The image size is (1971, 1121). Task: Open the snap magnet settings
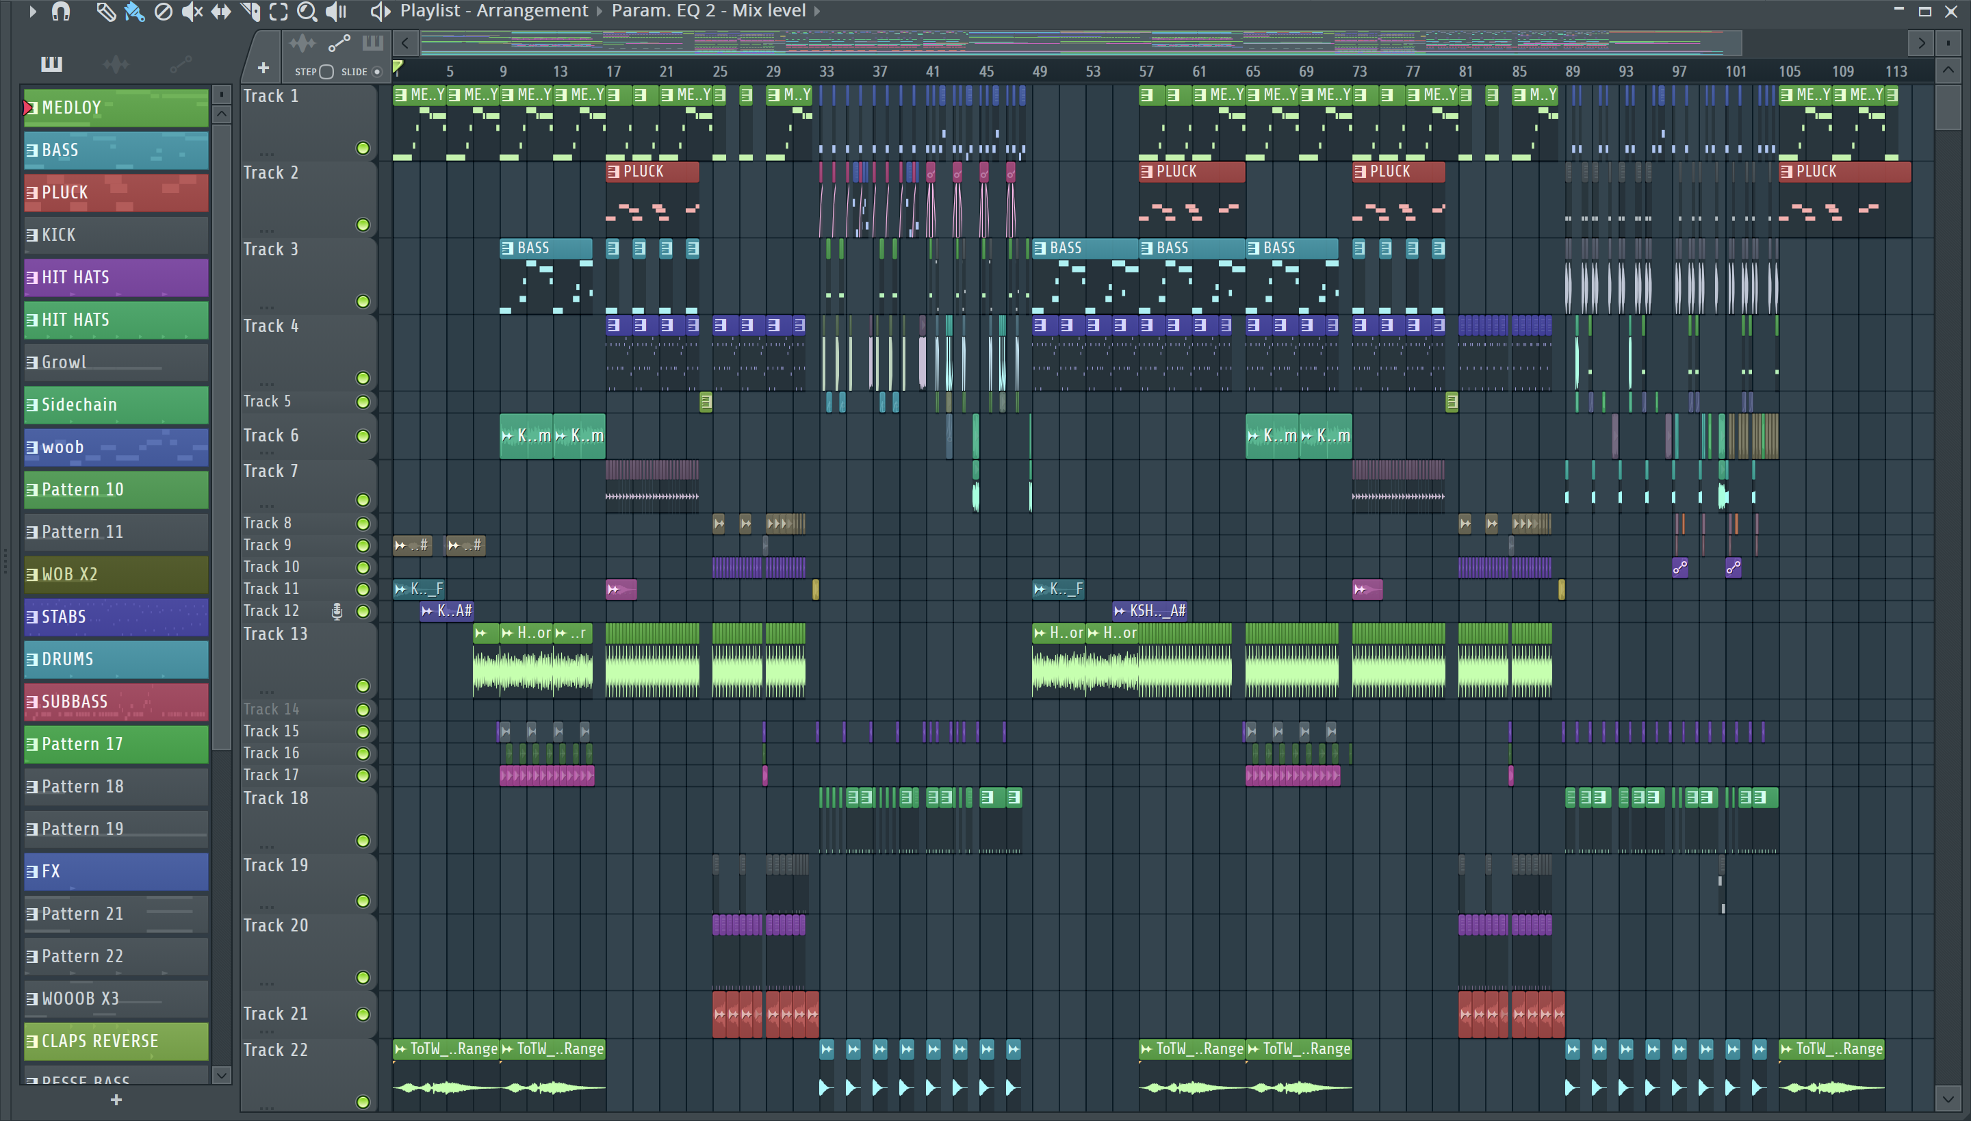click(x=61, y=11)
